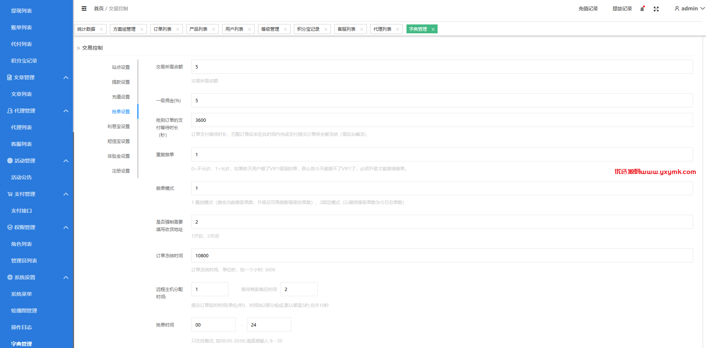The height and width of the screenshot is (348, 706).
Task: Switch to the 用户列表 tab
Action: [x=234, y=29]
